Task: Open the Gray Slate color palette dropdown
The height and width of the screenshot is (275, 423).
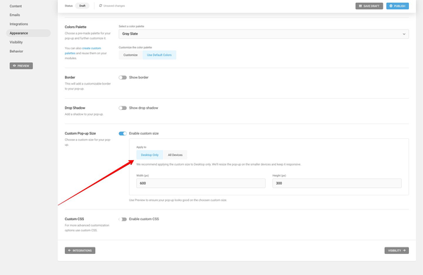Action: coord(264,34)
